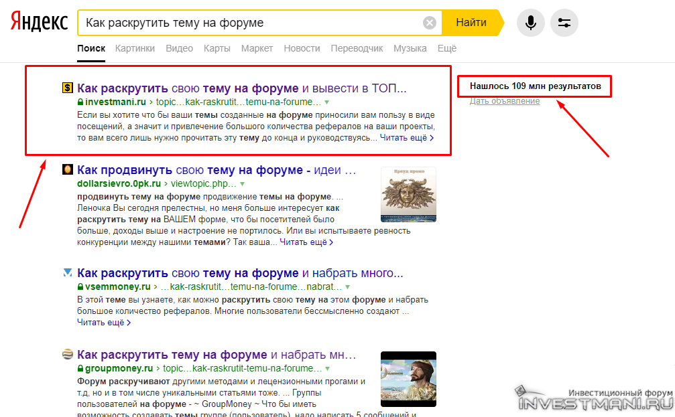Click the lock icon before groupmoney.ru
Screen dimensions: 675x417
80,368
